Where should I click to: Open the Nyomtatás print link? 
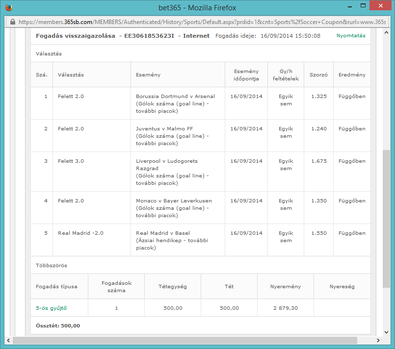tap(351, 36)
